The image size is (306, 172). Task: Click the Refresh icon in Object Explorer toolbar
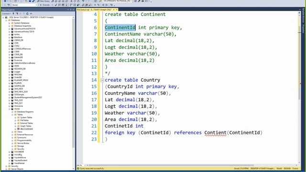pos(27,13)
